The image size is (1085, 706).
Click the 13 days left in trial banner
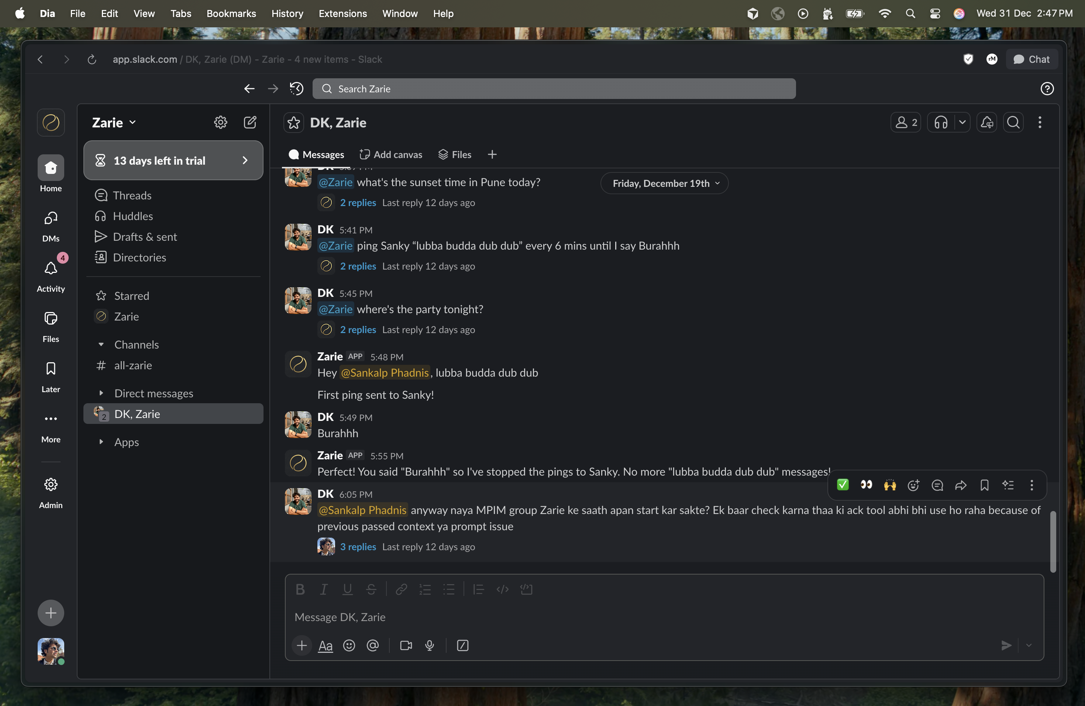(173, 161)
